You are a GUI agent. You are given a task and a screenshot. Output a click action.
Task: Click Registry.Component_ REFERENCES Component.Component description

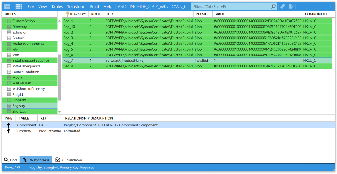111,125
